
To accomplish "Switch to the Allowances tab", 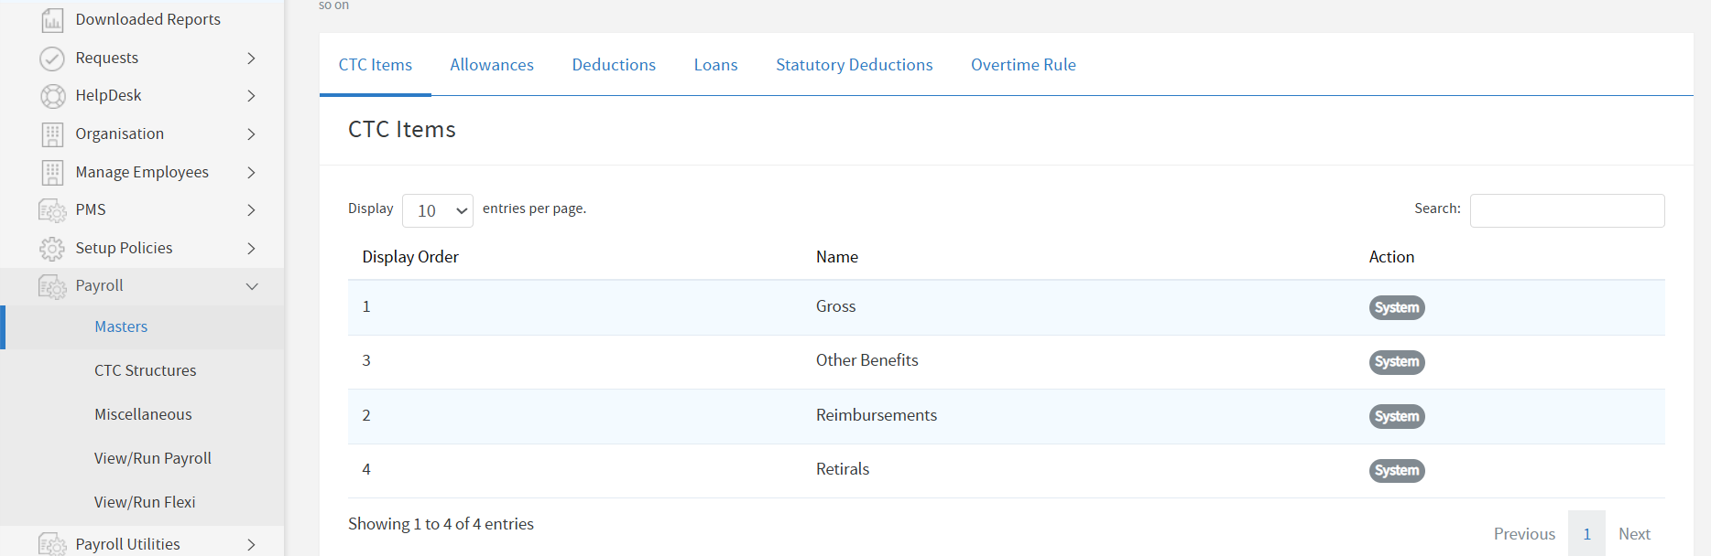I will (x=492, y=65).
